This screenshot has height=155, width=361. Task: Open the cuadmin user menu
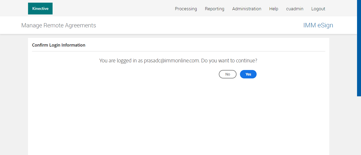point(295,9)
